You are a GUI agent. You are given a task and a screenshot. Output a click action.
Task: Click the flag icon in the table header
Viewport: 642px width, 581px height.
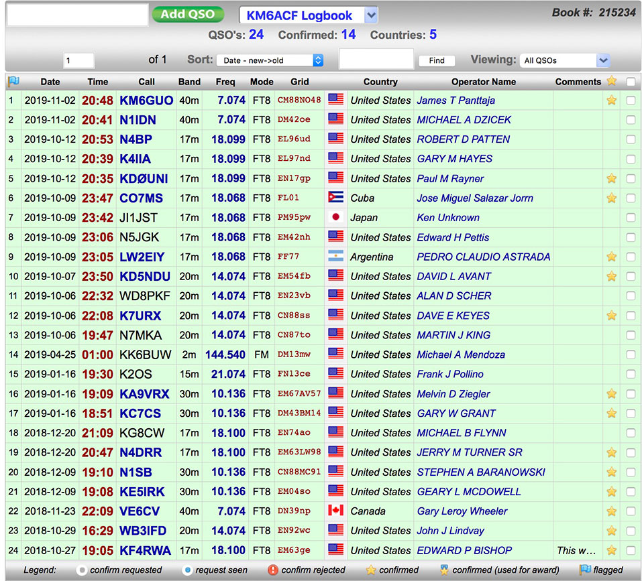tap(13, 81)
